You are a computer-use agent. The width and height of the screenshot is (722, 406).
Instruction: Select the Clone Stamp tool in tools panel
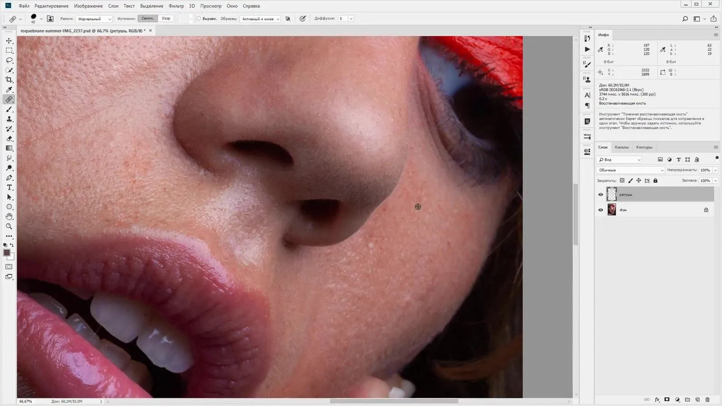9,119
